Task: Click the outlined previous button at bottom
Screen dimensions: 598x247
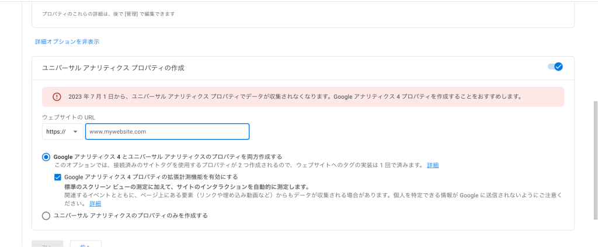Action: (x=85, y=244)
